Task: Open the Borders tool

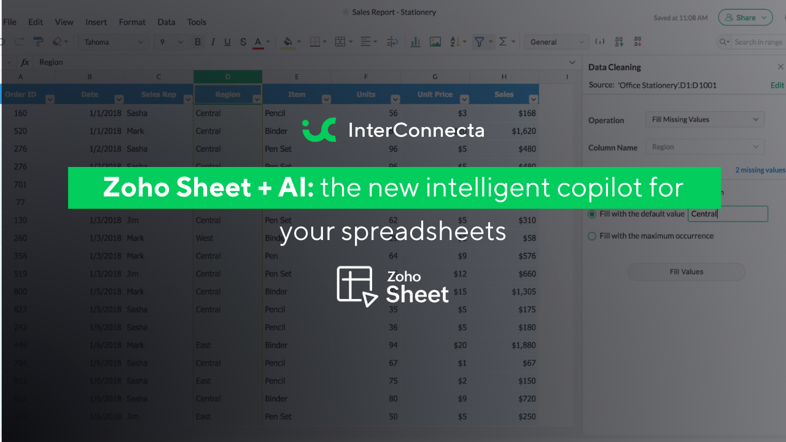Action: tap(315, 42)
